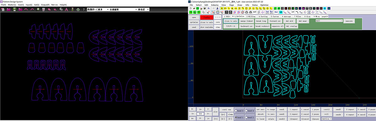376x121 pixels.
Task: Click the 'roll' button
Action: click(x=326, y=114)
